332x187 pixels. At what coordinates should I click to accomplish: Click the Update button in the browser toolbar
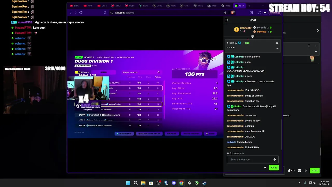click(275, 13)
